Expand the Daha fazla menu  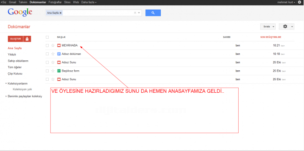[x=89, y=2]
